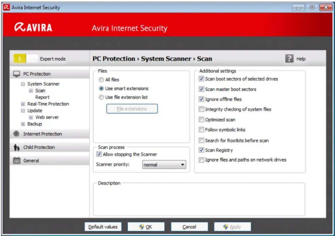Viewport: 335px width, 236px height.
Task: Collapse the Update tree node
Action: [x=23, y=111]
